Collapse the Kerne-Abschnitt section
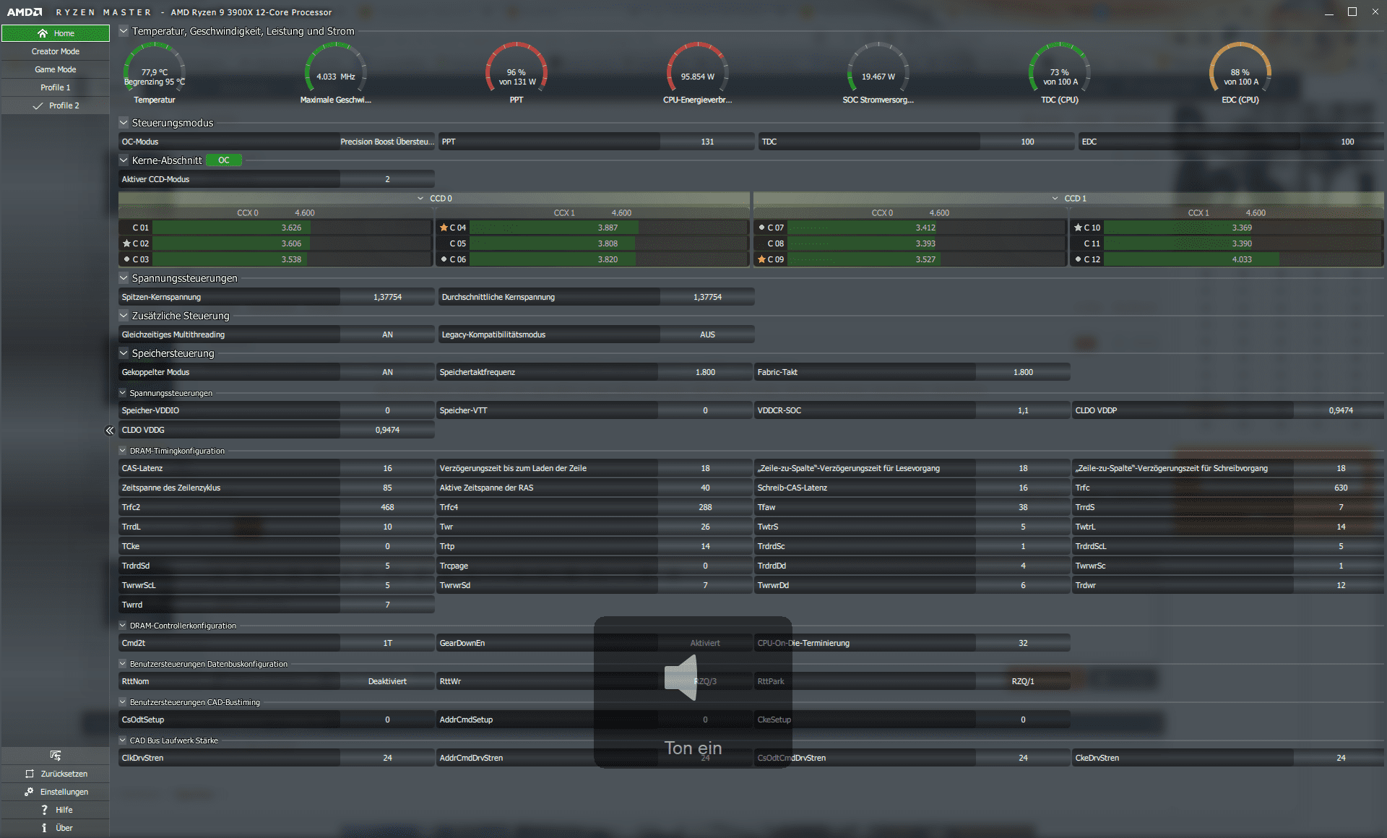 pyautogui.click(x=124, y=160)
